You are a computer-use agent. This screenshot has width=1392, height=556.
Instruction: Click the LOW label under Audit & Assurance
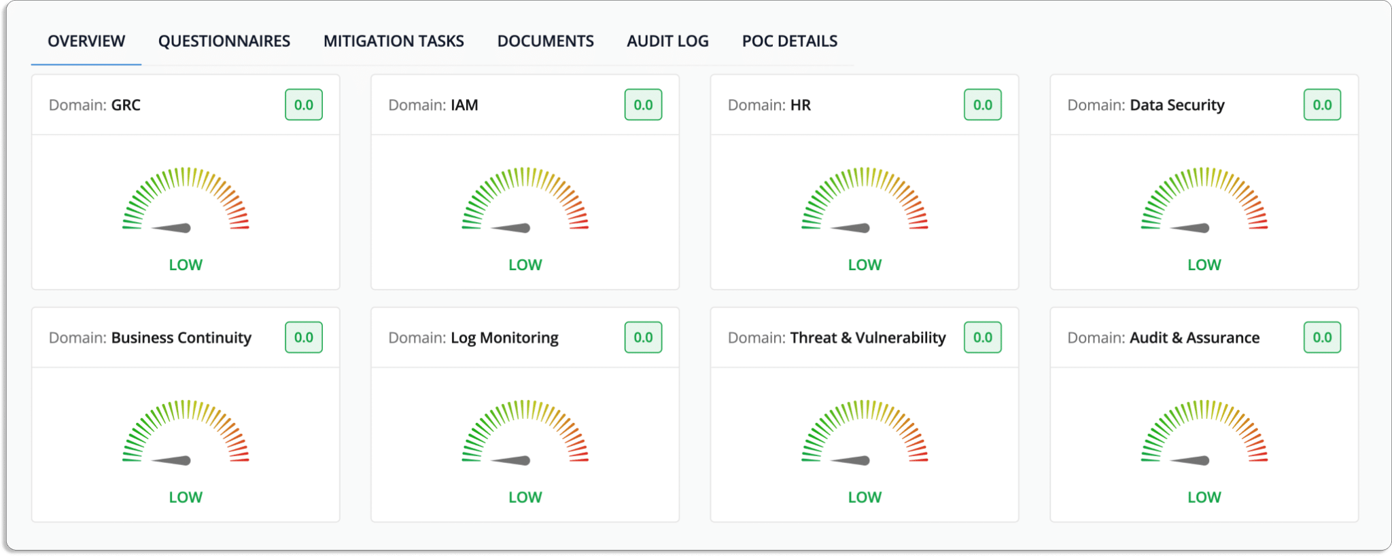tap(1204, 497)
